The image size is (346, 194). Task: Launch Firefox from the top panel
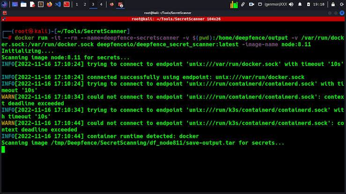coord(50,4)
